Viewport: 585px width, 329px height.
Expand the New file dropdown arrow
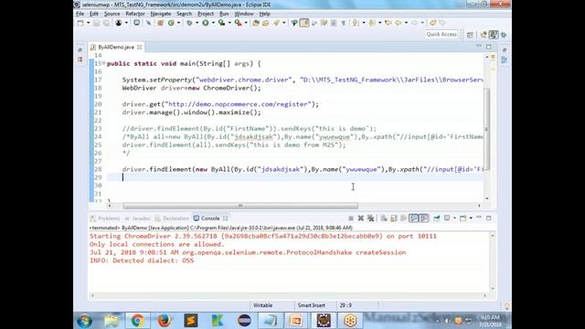(88, 23)
